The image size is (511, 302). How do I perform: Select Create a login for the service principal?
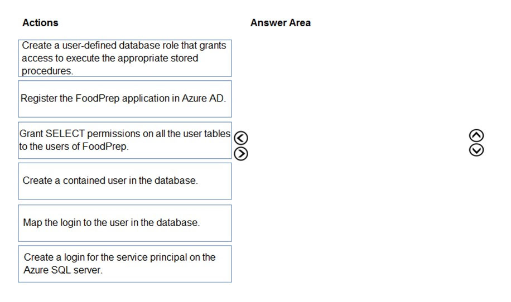coord(125,264)
